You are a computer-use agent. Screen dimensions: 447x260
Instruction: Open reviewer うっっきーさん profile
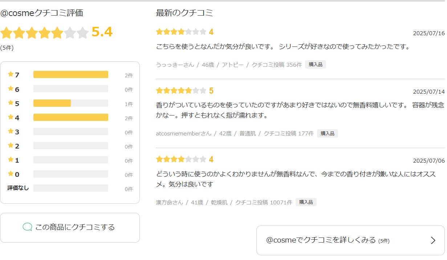pyautogui.click(x=175, y=65)
